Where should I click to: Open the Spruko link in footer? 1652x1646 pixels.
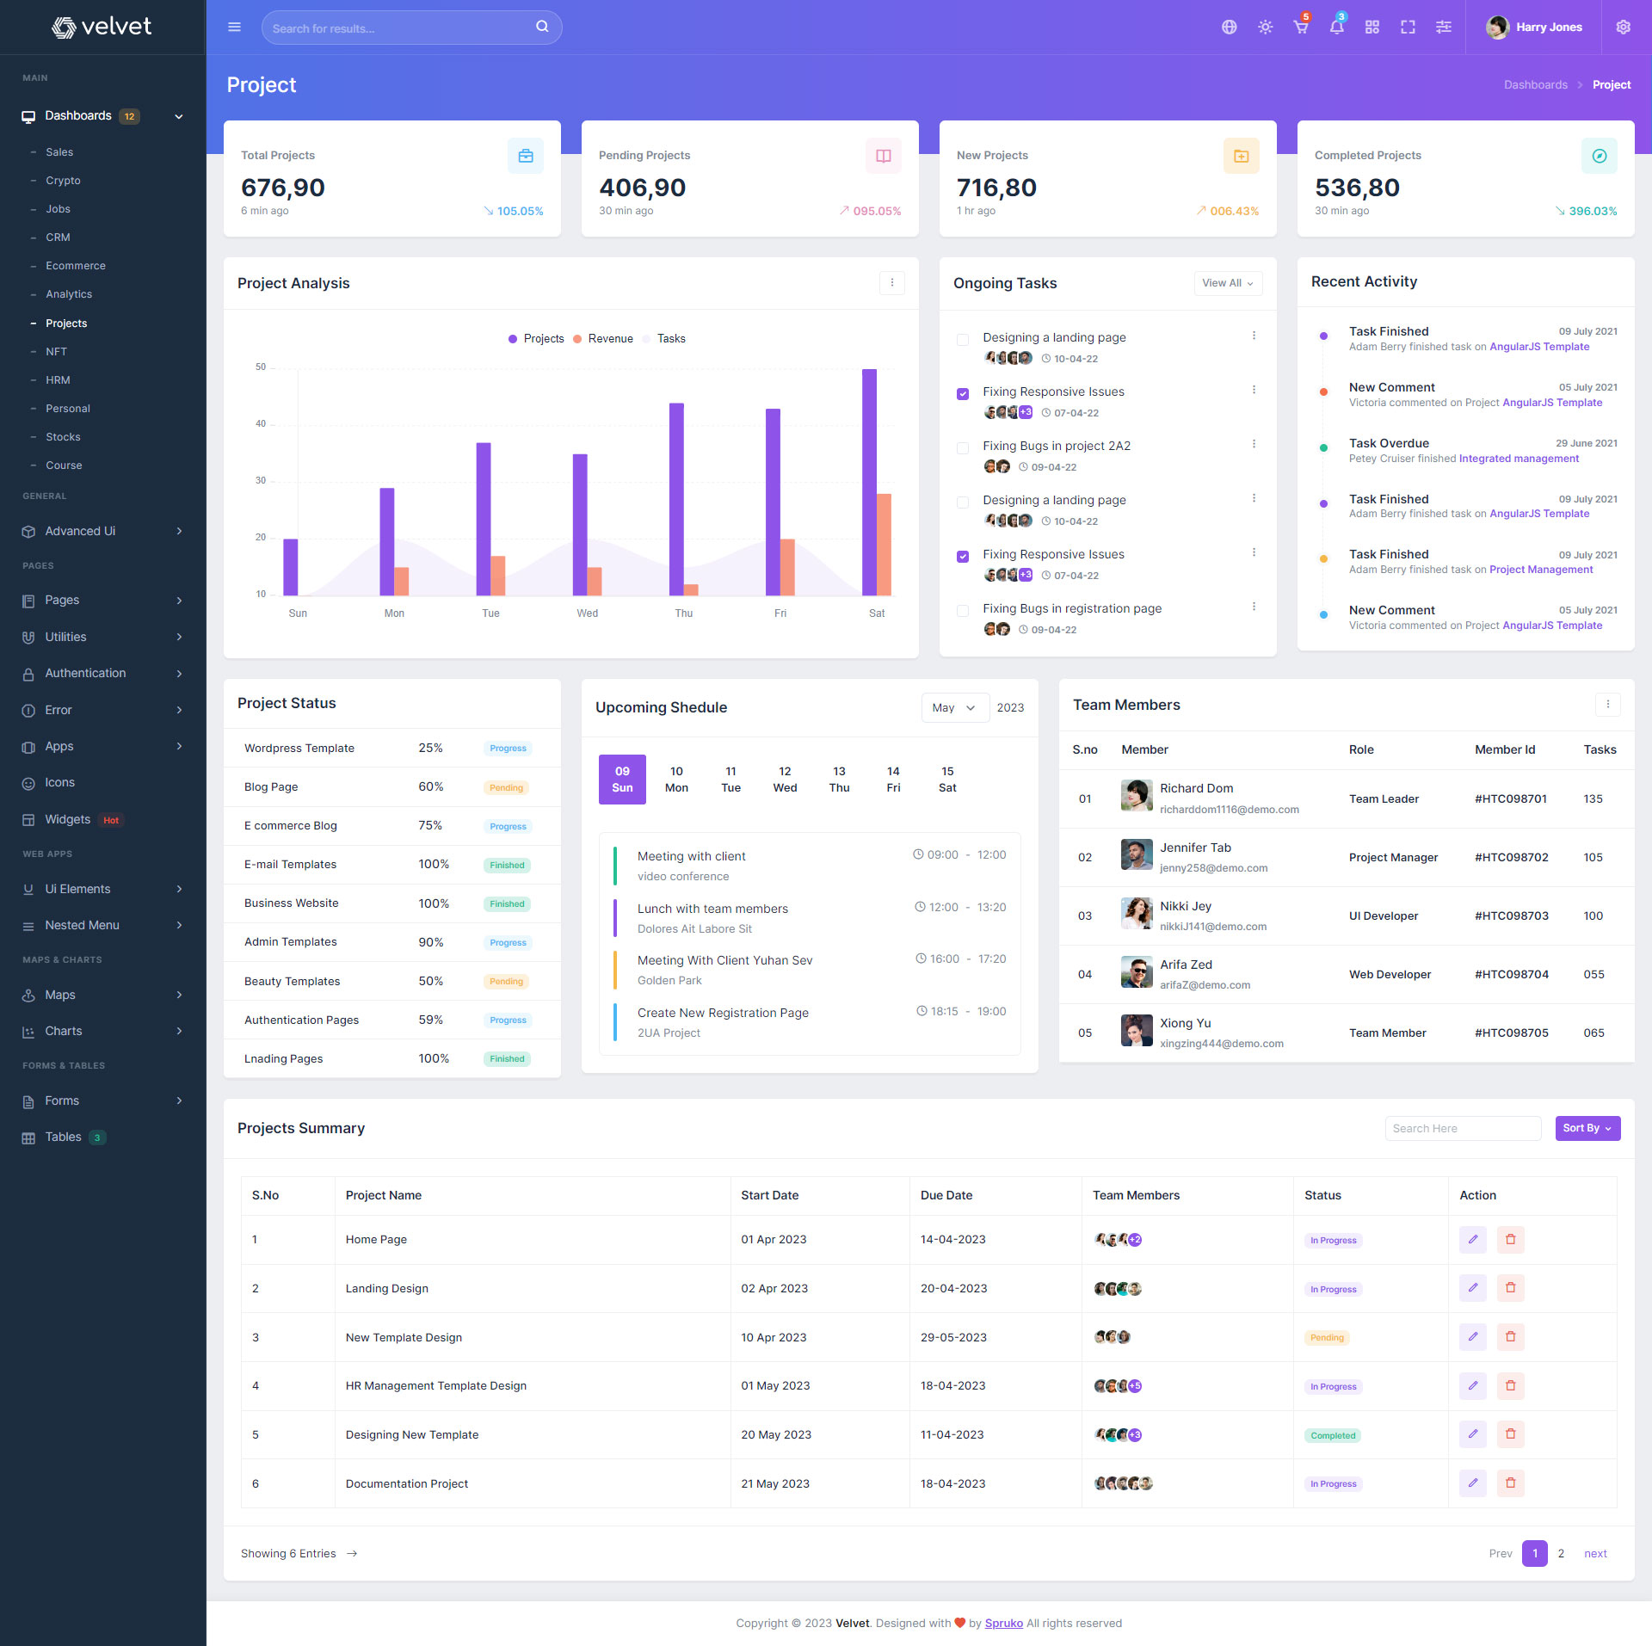[x=1003, y=1624]
